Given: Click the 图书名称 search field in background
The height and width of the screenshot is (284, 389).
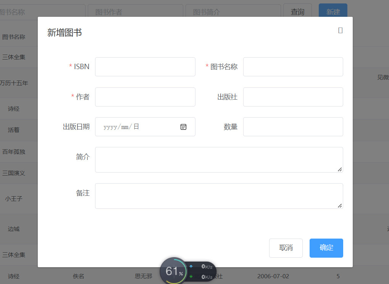Looking at the screenshot, I should [43, 12].
